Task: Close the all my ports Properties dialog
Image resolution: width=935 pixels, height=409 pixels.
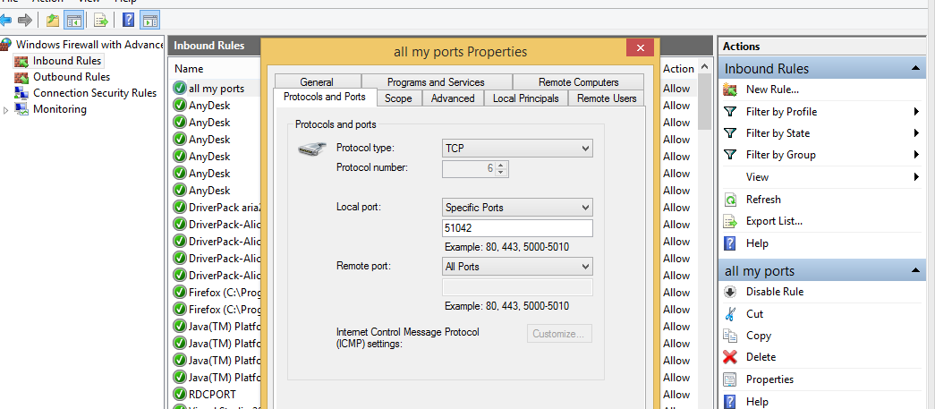Action: point(640,47)
